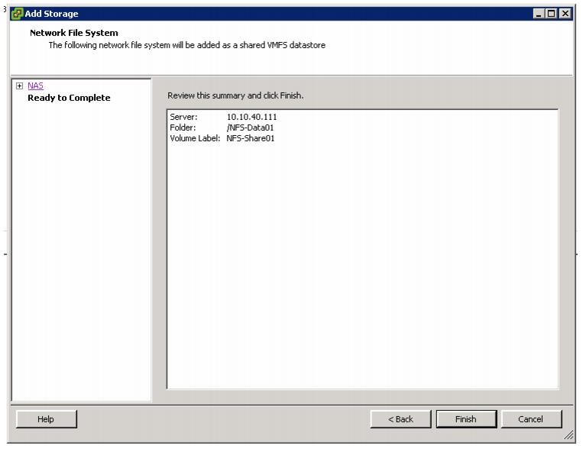
Task: Click the Network File System heading
Action: [x=74, y=33]
